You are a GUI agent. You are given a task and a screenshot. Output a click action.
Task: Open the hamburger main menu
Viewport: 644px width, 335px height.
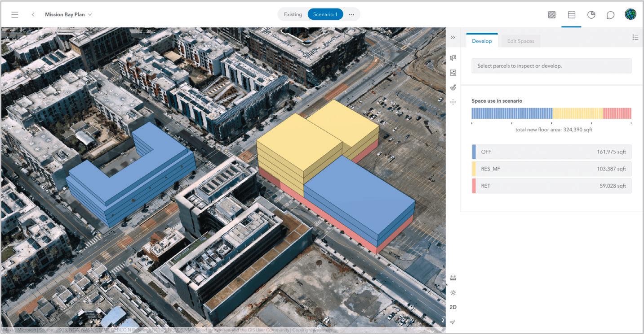(x=15, y=14)
